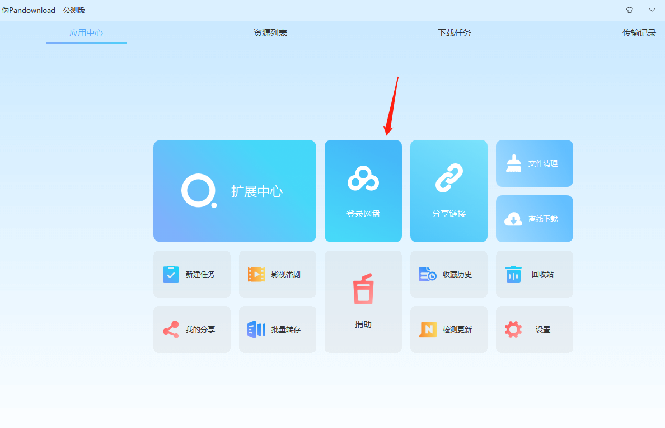Change app skin via t-shirt icon
This screenshot has width=665, height=428.
629,10
